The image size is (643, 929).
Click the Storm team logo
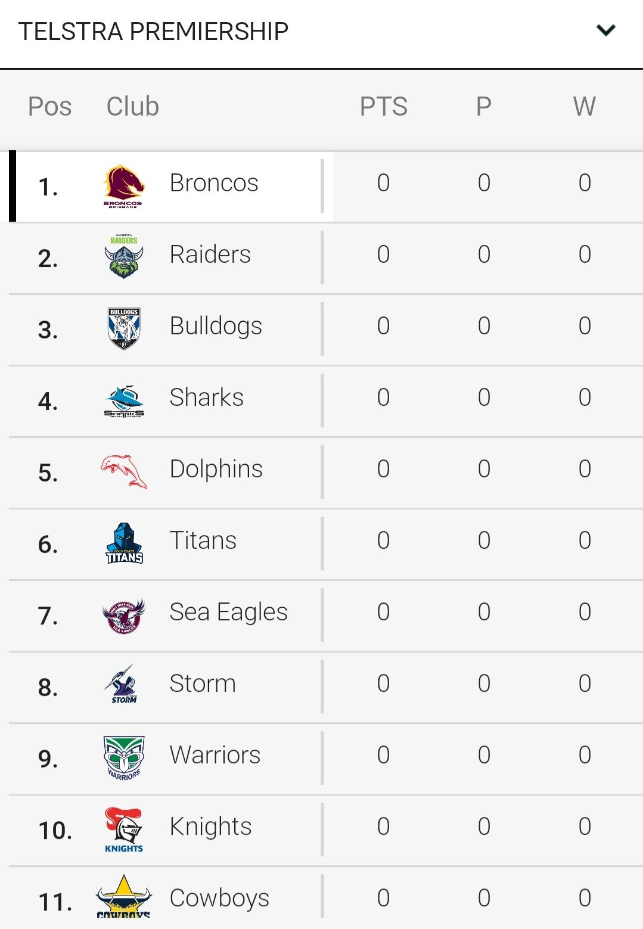[124, 684]
